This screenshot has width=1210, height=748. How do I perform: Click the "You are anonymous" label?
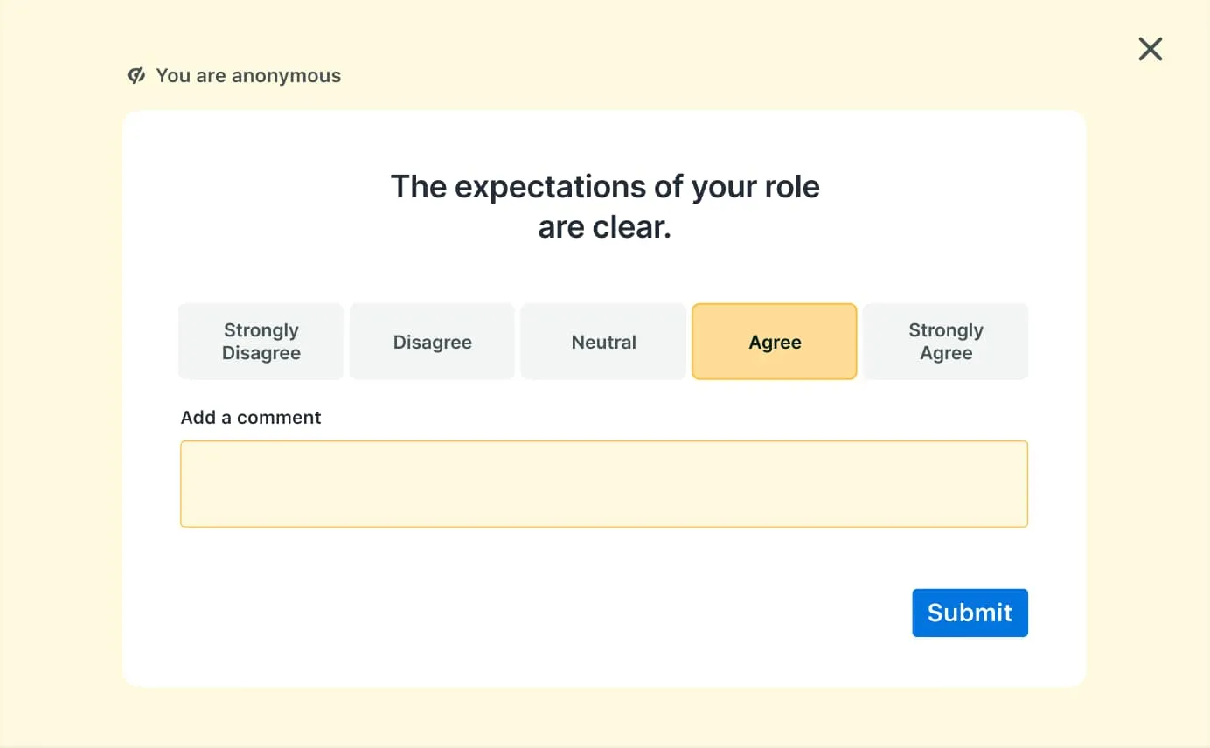(248, 76)
